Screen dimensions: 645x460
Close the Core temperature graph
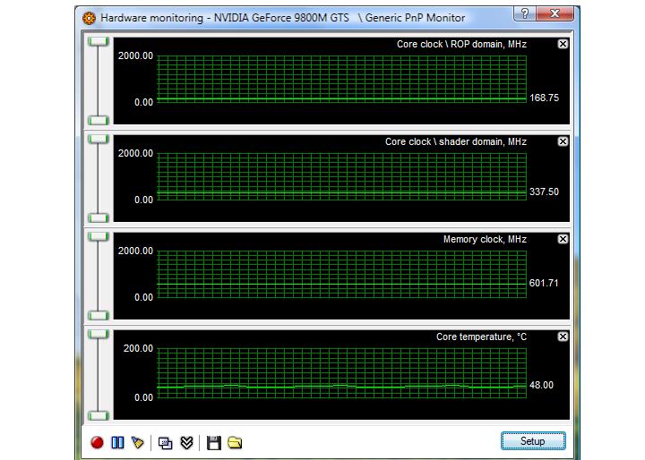[563, 336]
